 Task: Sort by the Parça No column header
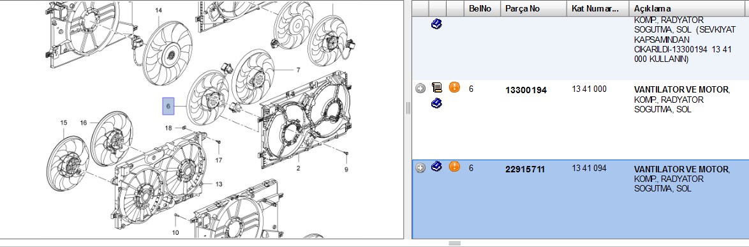[533, 8]
